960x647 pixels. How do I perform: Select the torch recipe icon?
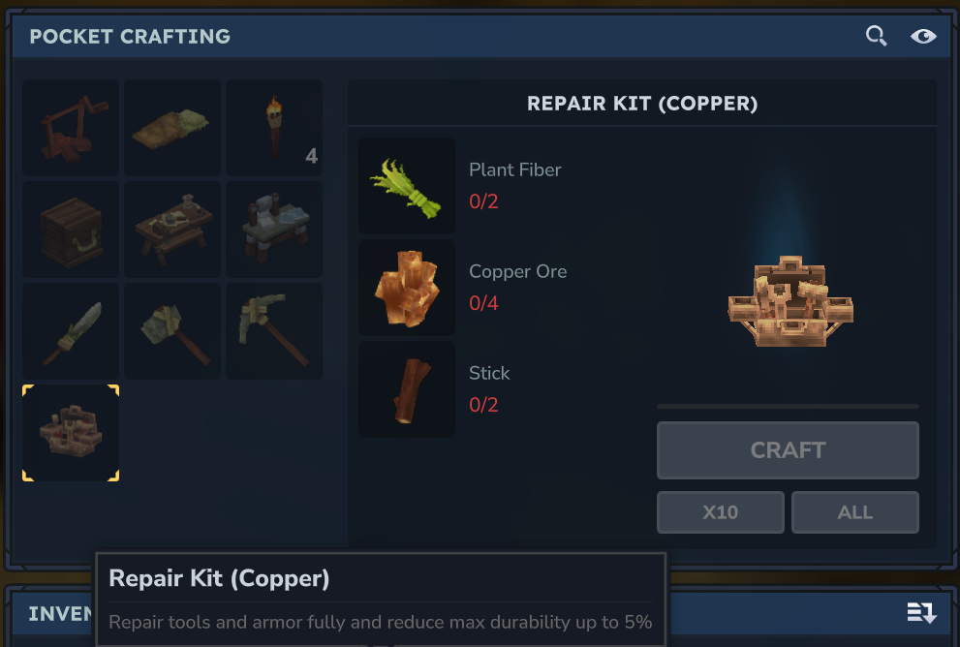coord(274,128)
